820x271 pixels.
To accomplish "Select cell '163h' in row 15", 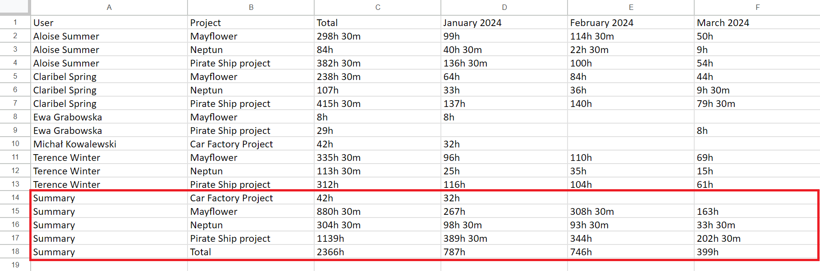I will [757, 211].
